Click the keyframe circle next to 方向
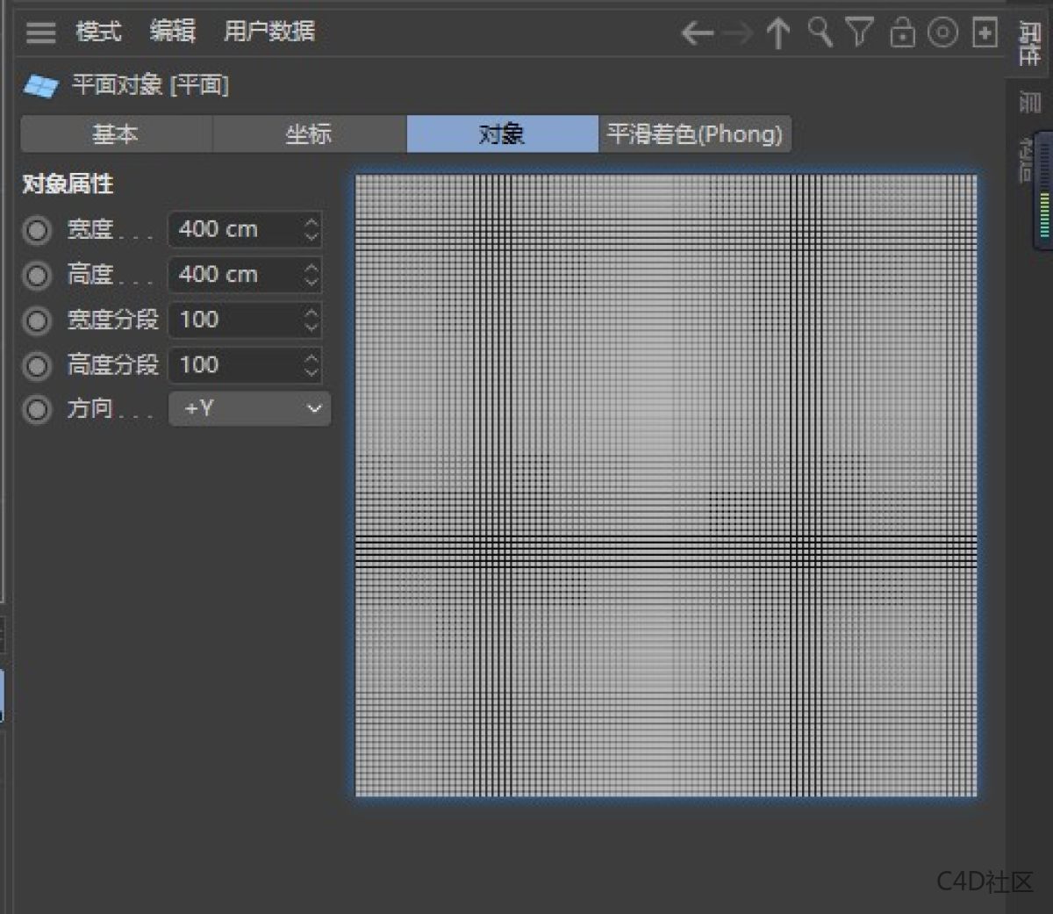Viewport: 1053px width, 914px height. coord(37,408)
